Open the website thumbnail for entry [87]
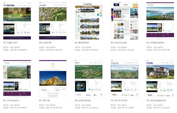 tap(17, 21)
